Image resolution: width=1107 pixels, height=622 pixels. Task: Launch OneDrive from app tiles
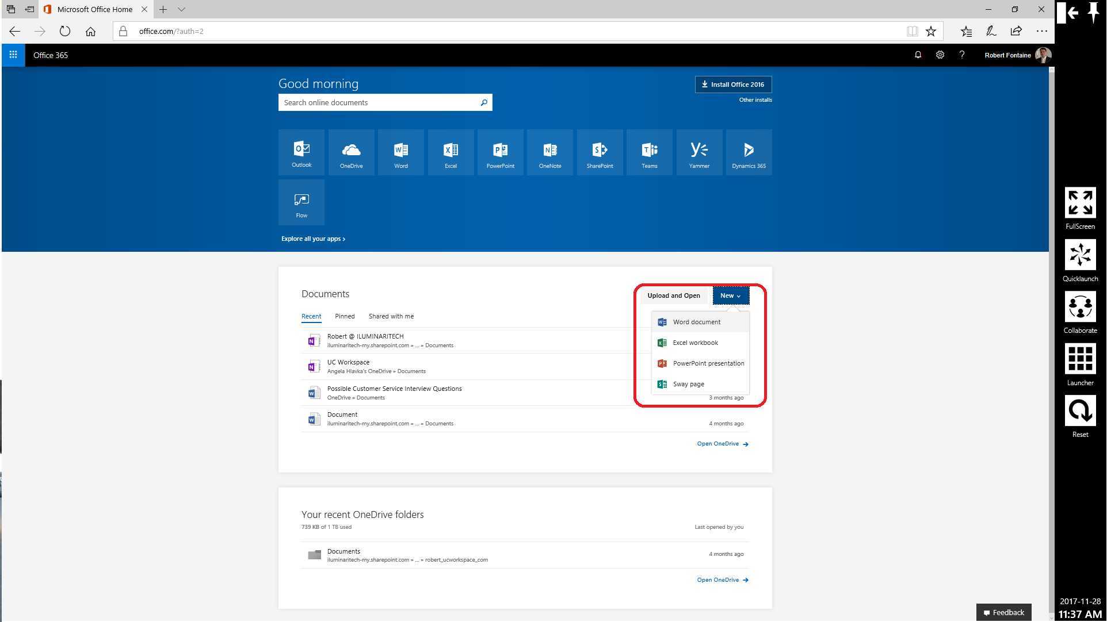[x=351, y=152]
